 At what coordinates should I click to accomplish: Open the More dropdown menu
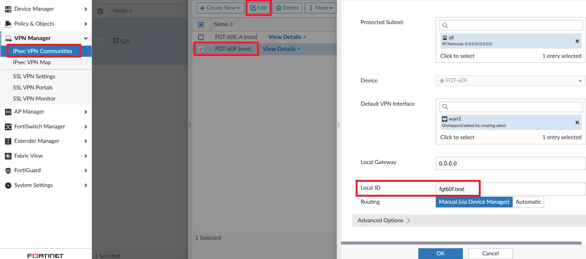[321, 8]
